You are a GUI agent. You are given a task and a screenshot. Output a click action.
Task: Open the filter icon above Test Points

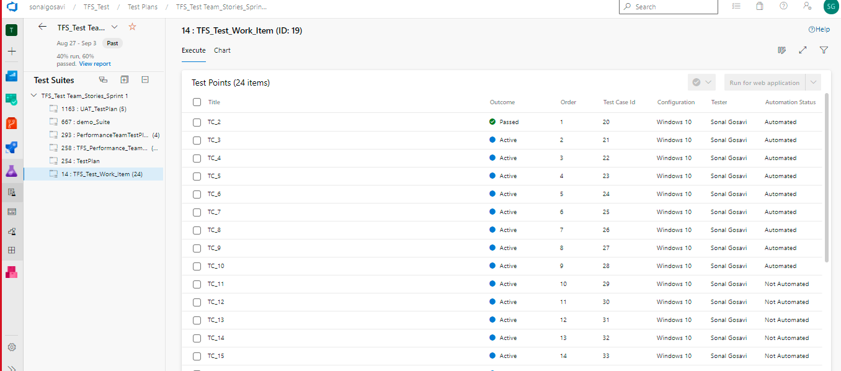click(824, 50)
